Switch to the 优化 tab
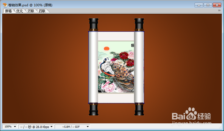Image resolution: width=224 pixels, height=131 pixels. click(x=19, y=11)
